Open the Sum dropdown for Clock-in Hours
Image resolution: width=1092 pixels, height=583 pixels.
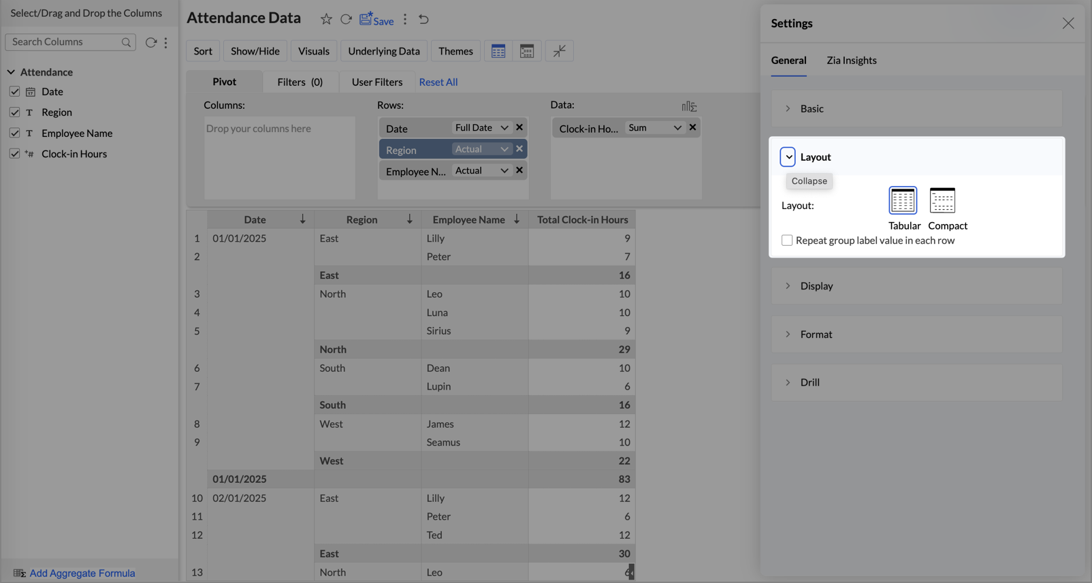[x=654, y=127]
